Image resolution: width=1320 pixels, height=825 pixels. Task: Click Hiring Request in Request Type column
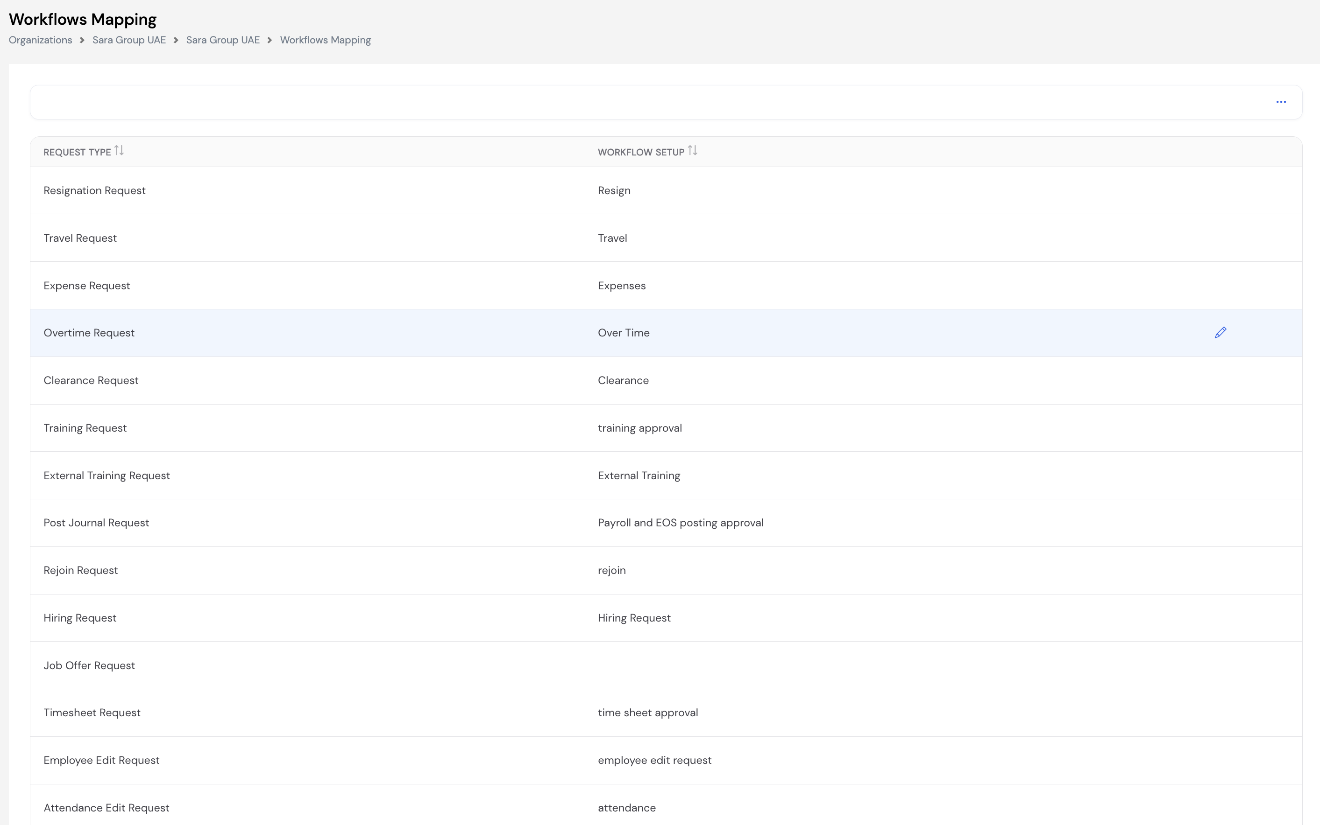(x=80, y=618)
